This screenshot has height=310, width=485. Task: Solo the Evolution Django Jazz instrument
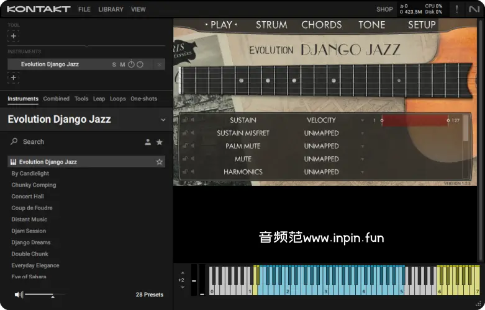pos(114,64)
